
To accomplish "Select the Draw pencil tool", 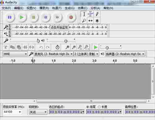I will click(x=97, y=14).
